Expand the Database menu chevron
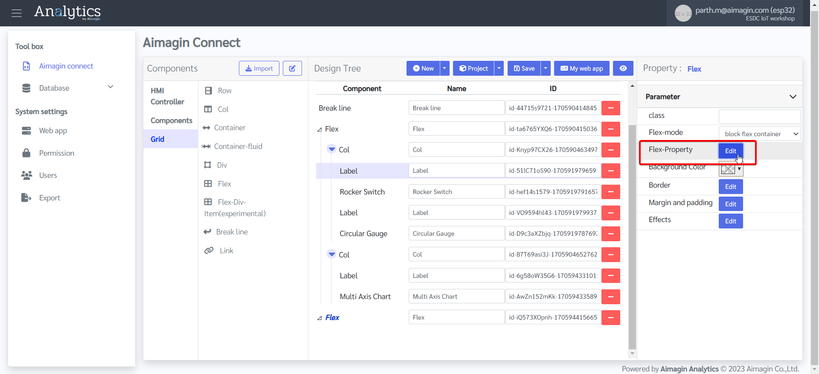 (x=110, y=87)
